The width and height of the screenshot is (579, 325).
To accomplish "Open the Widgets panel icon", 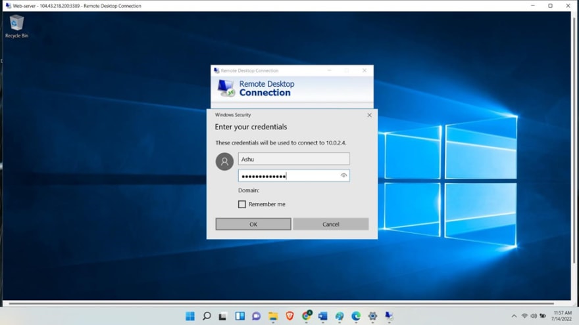I will tap(239, 316).
